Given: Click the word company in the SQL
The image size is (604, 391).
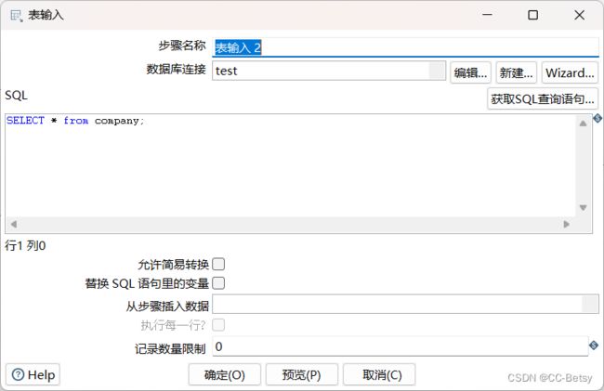Looking at the screenshot, I should [x=117, y=122].
